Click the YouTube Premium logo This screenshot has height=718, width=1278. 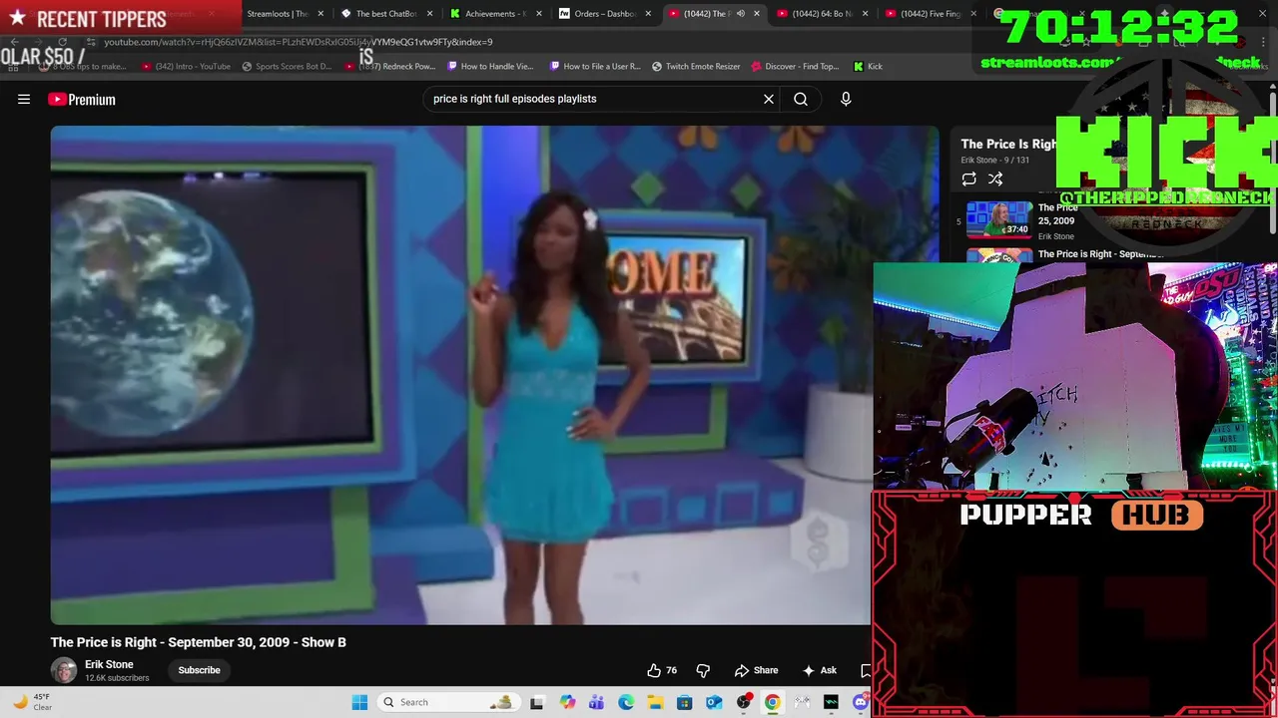click(x=82, y=99)
